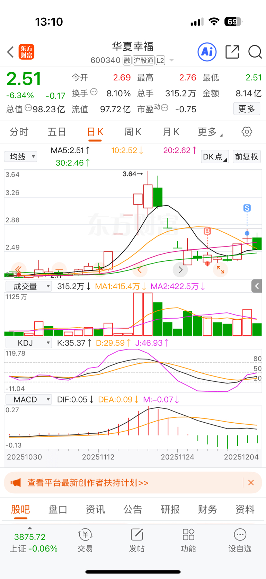266x579 pixels.
Task: Tap the MA5:2.51 value label
Action: click(70, 150)
